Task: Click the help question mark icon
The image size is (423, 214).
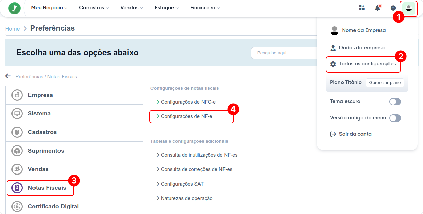Action: (x=393, y=8)
